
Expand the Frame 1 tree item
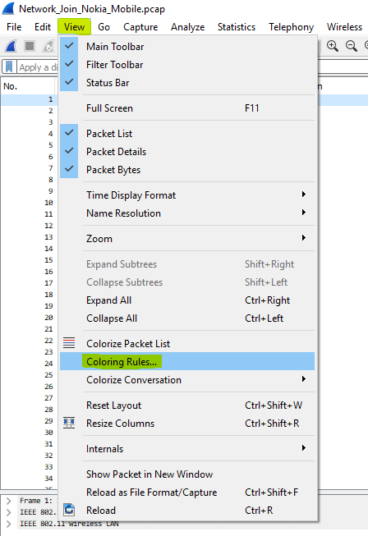point(9,501)
